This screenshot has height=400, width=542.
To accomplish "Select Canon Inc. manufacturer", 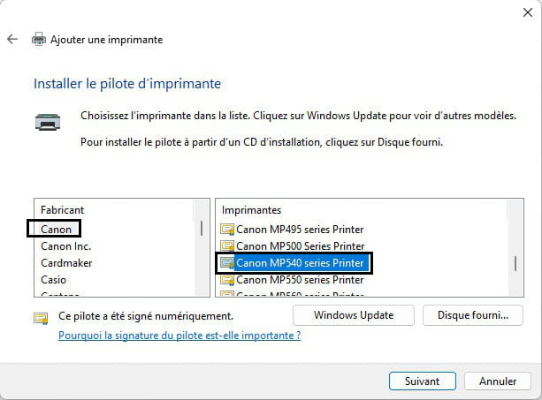I will pos(65,246).
